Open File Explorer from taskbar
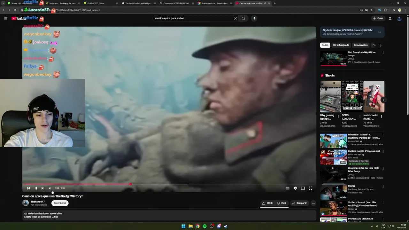Screen dimensions: 409x230 (x=190, y=226)
